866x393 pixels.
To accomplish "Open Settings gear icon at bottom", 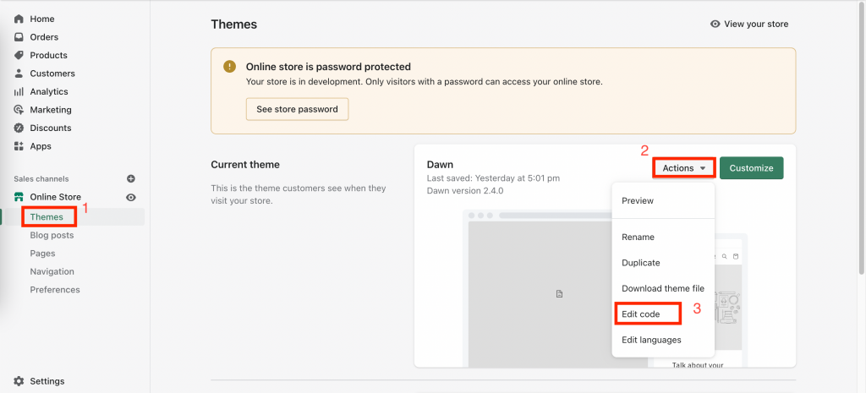I will [x=19, y=381].
